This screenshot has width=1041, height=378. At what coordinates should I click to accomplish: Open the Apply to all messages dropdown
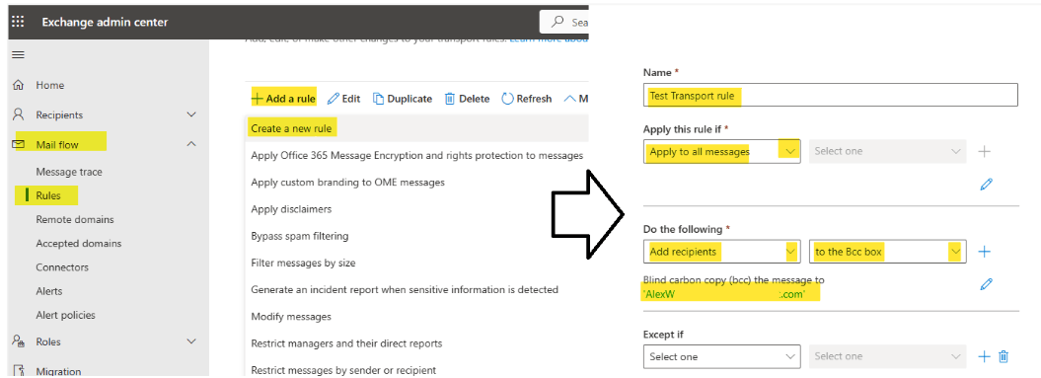(721, 151)
